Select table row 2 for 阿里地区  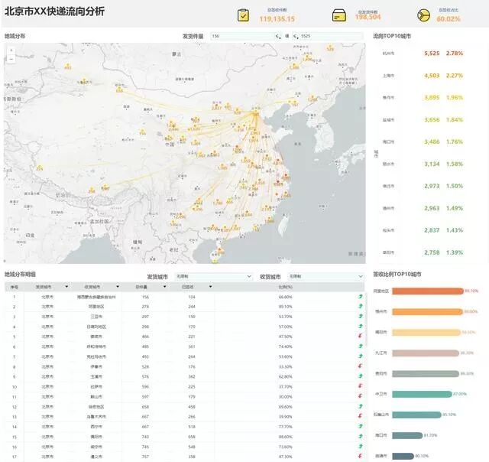point(184,307)
